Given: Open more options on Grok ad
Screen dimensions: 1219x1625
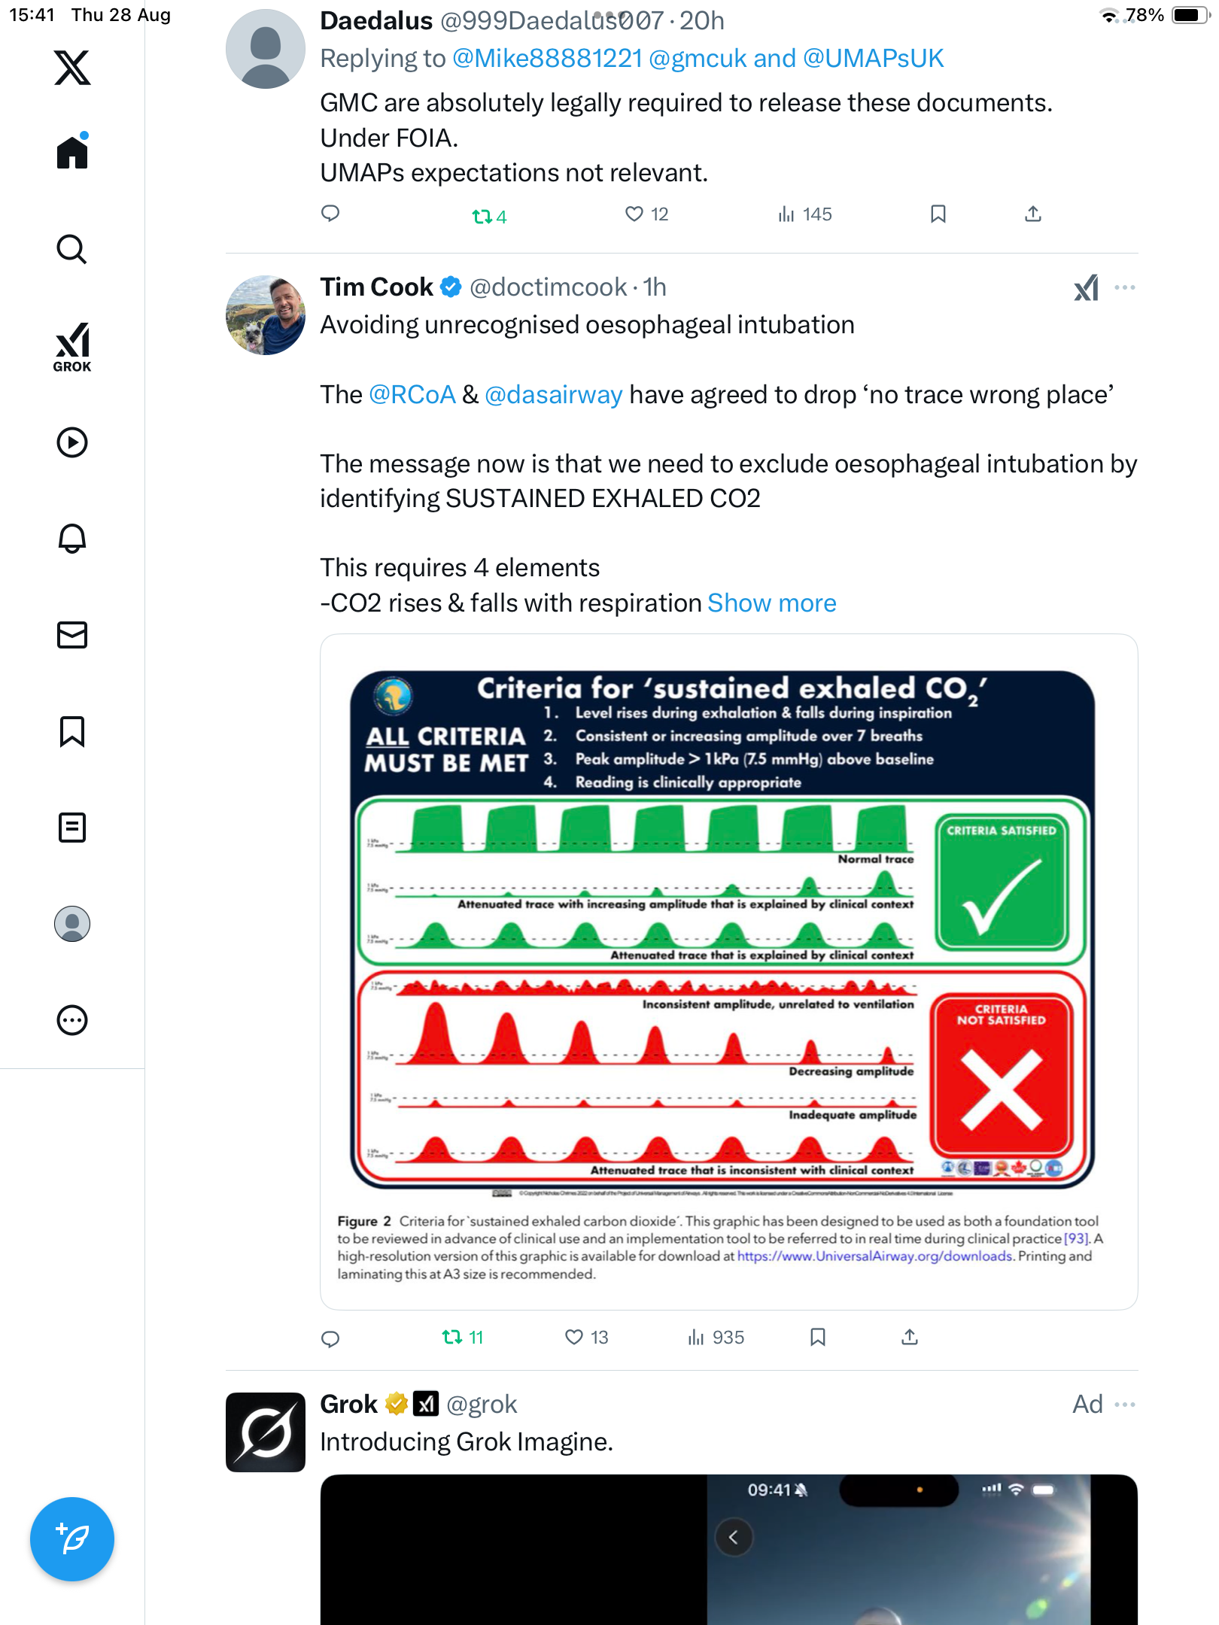Looking at the screenshot, I should (x=1125, y=1405).
